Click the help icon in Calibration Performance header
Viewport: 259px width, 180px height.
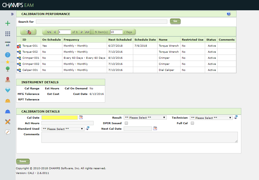pos(229,14)
